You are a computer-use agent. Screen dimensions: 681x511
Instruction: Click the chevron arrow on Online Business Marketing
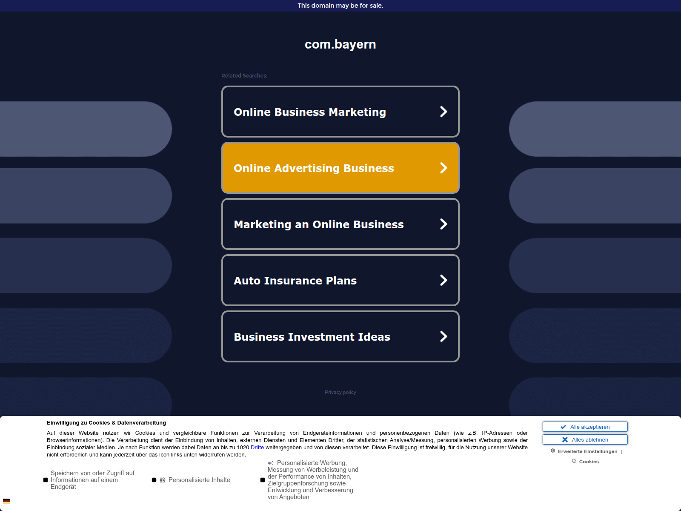pos(444,112)
